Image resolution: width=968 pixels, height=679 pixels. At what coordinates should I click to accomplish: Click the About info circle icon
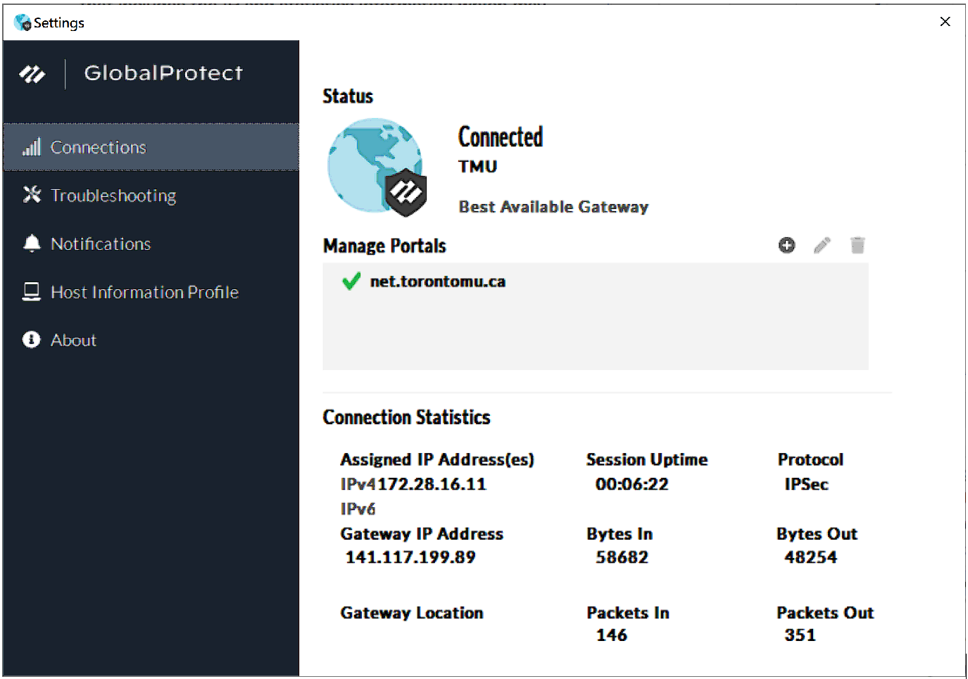point(32,340)
